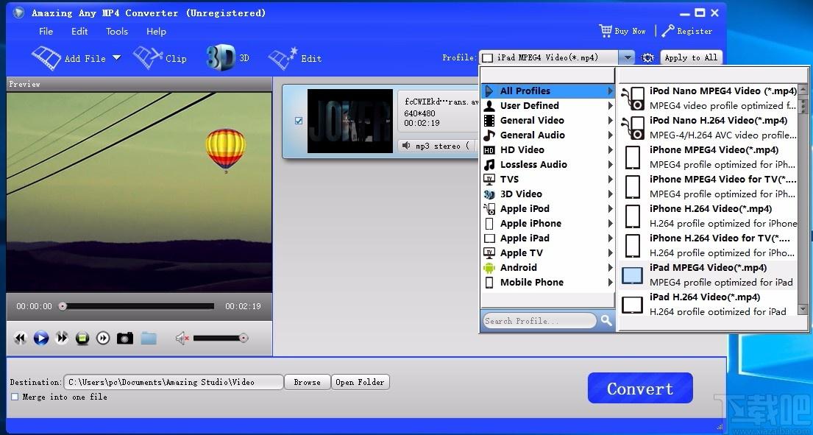This screenshot has height=435, width=813.
Task: Click the iPhone MPEG4 Video for TV icon
Action: [x=633, y=187]
